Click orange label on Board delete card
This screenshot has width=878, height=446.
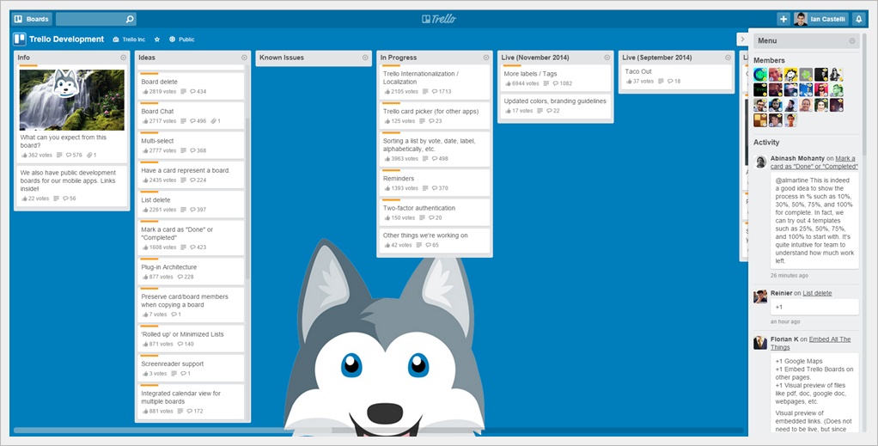click(149, 74)
